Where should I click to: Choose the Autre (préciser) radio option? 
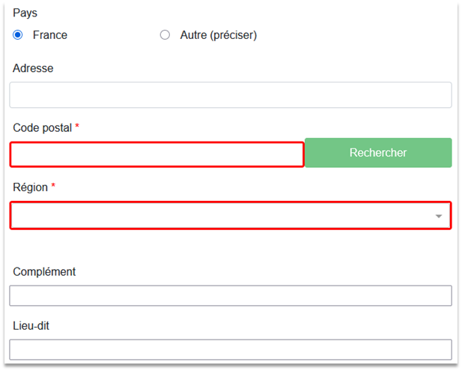165,35
